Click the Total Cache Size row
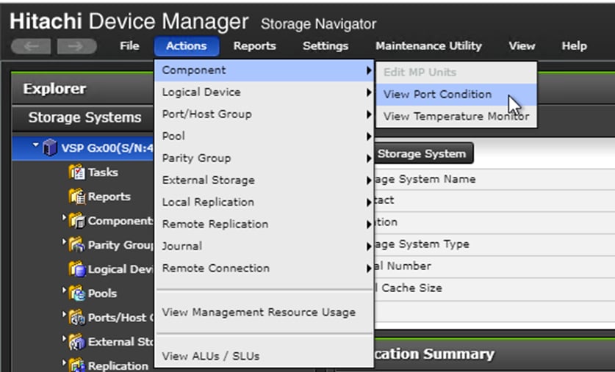615x372 pixels. (494, 288)
